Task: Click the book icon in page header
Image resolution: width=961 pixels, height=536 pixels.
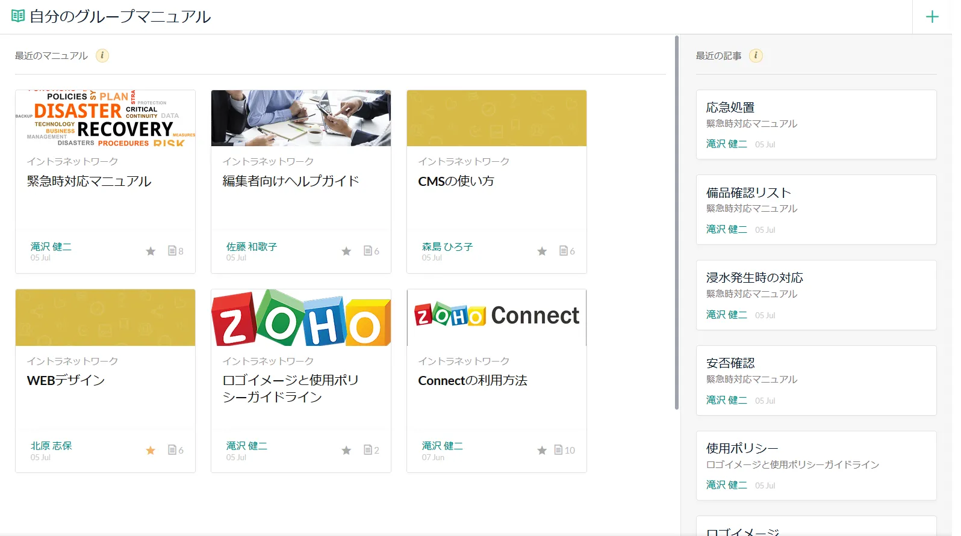Action: [18, 16]
